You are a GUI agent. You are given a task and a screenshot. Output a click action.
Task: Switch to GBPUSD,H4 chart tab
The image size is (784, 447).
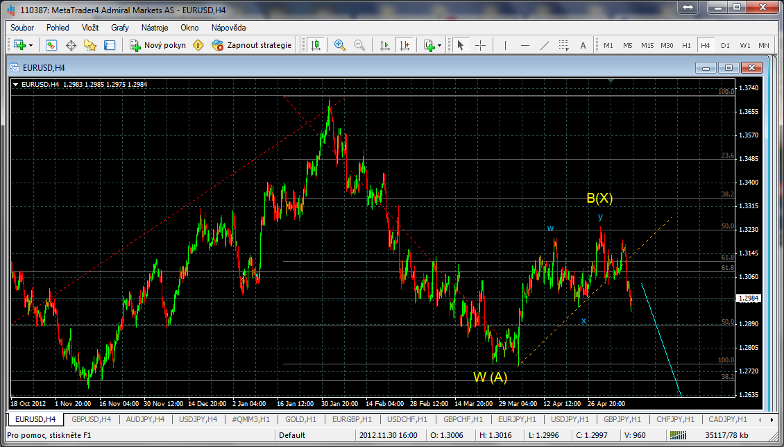pyautogui.click(x=92, y=419)
